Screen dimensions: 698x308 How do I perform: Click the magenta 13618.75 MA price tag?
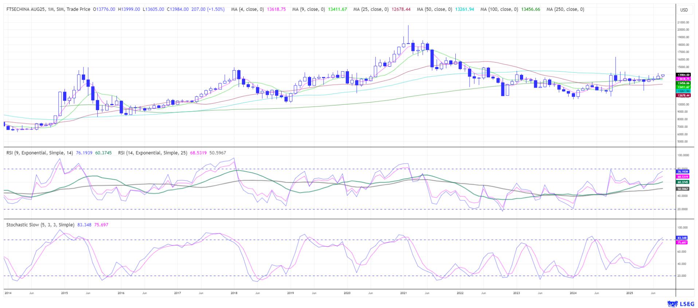683,79
